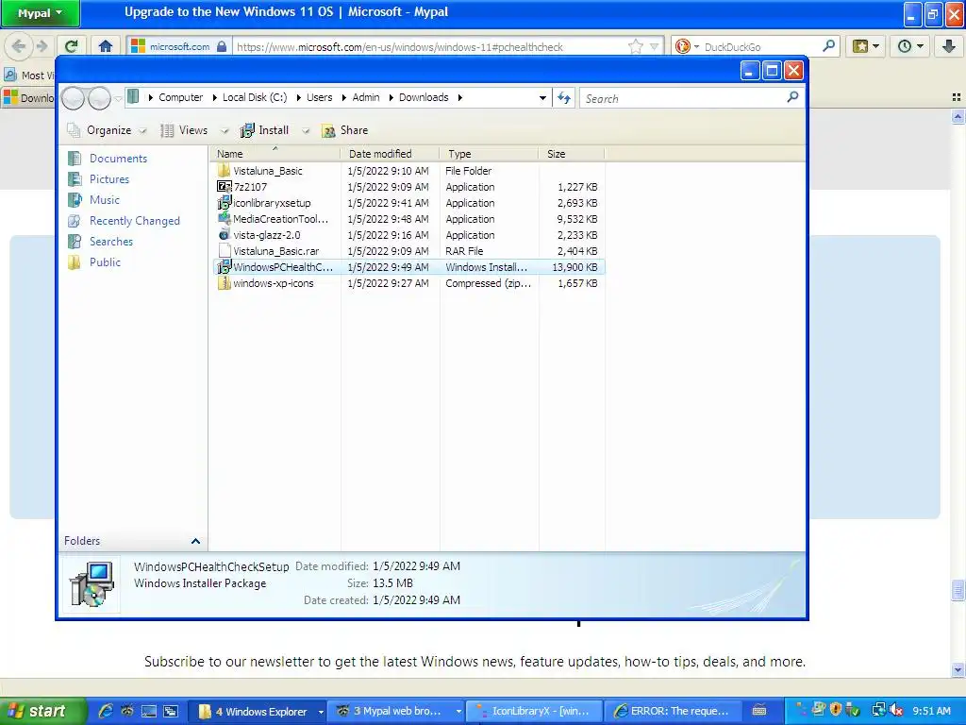Select the WindowsPCHealthCheck installer icon
The width and height of the screenshot is (966, 725).
[225, 267]
